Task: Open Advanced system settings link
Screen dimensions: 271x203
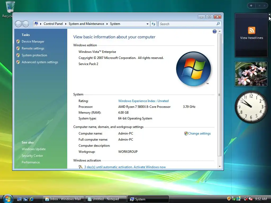Action: point(40,62)
